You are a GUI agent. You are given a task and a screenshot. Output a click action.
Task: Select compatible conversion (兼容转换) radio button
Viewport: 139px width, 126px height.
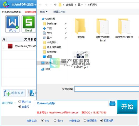pos(85,120)
